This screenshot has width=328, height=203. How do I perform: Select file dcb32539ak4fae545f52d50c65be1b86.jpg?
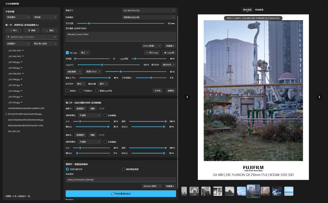(x=25, y=120)
